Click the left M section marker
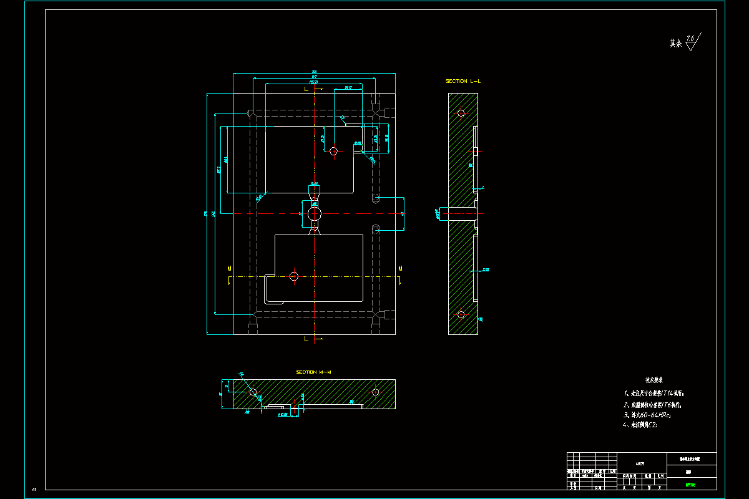 (x=229, y=268)
